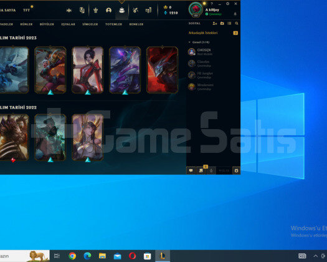The image size is (327, 262).
Task: Select the Collection backpack icon
Action: 122,10
